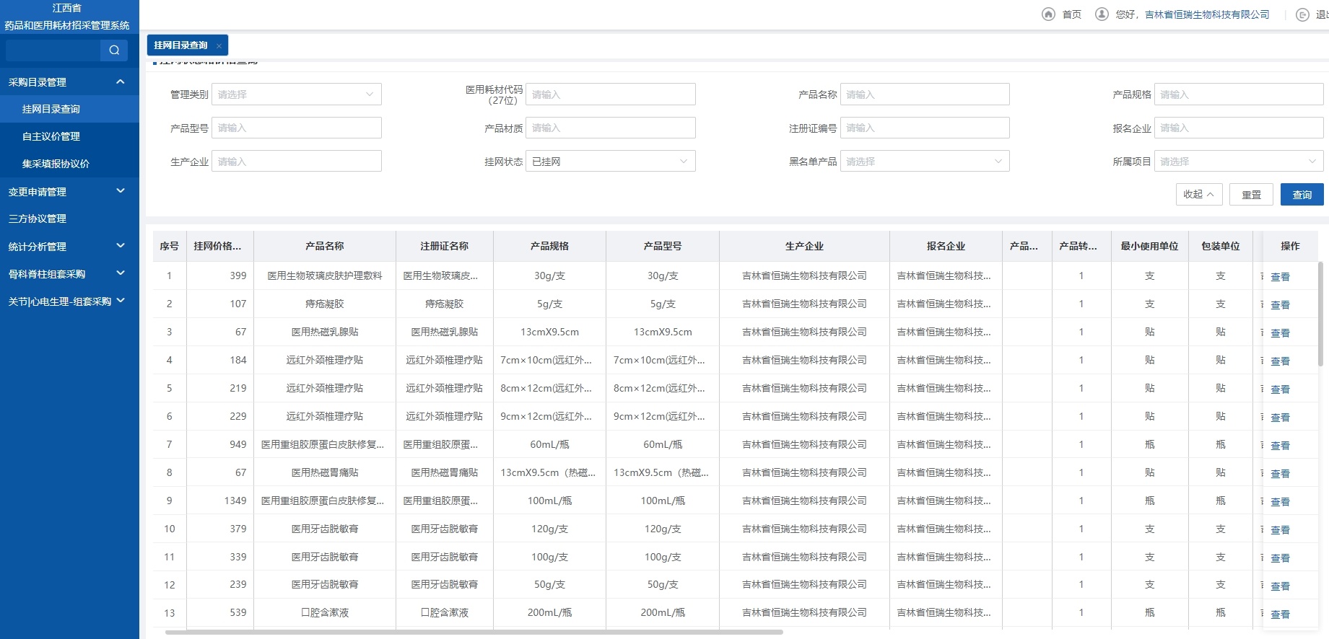Image resolution: width=1329 pixels, height=639 pixels.
Task: Select 集采填报协议价 sidebar item
Action: pos(69,164)
